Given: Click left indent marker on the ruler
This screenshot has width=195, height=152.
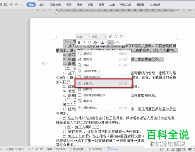Looking at the screenshot, I should (x=56, y=13).
